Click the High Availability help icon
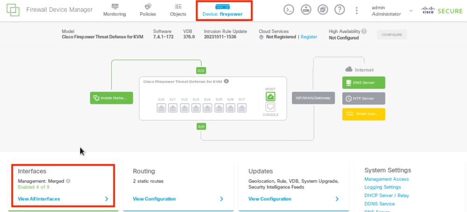The image size is (467, 212). click(x=364, y=31)
